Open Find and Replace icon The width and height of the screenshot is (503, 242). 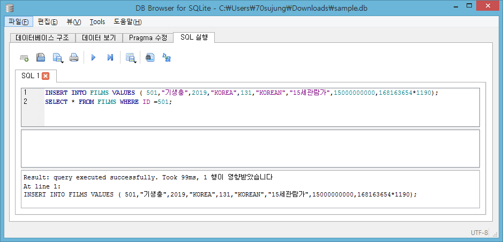tap(167, 58)
